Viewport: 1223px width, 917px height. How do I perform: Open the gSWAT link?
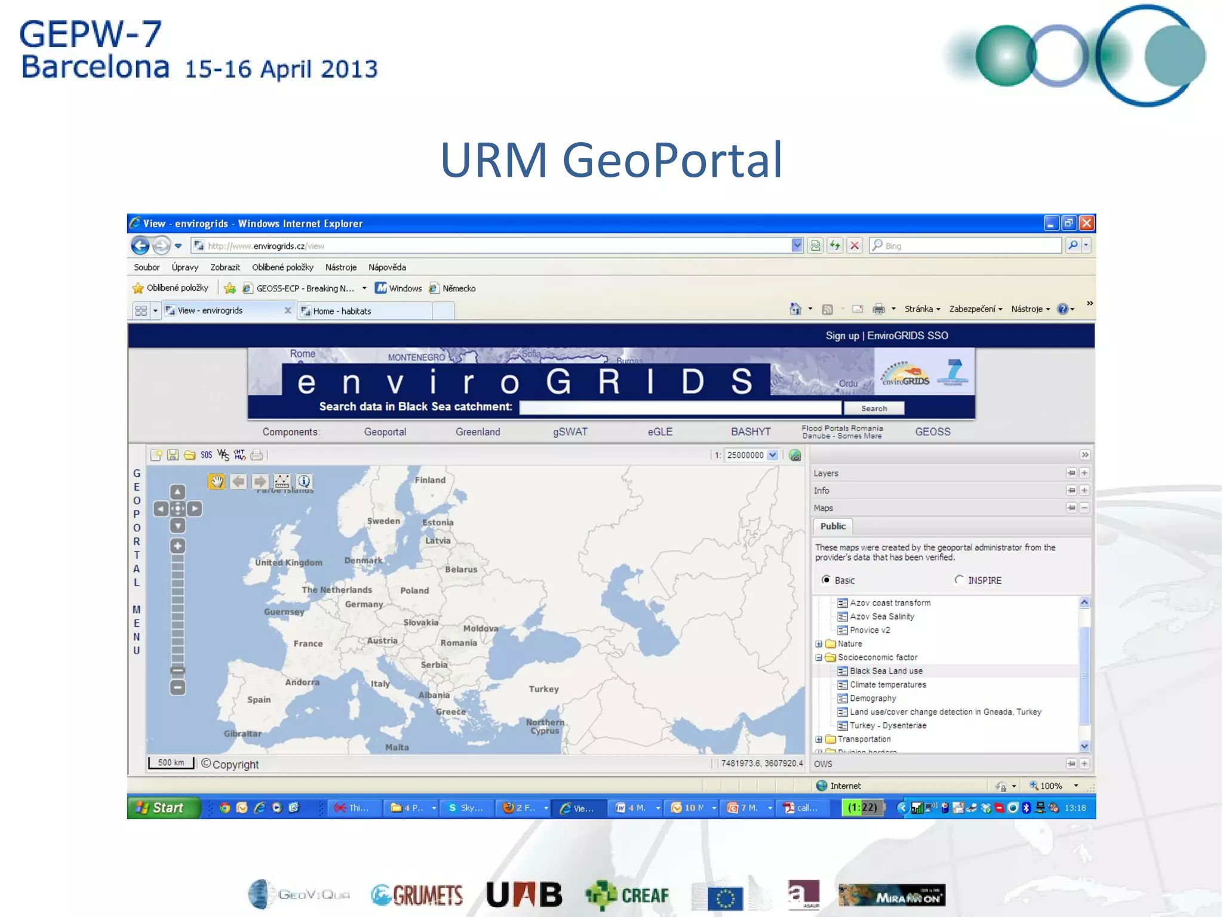tap(570, 432)
